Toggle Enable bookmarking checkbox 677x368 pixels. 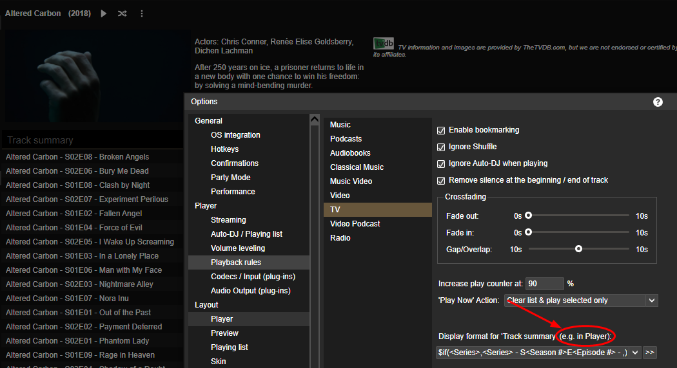coord(442,130)
